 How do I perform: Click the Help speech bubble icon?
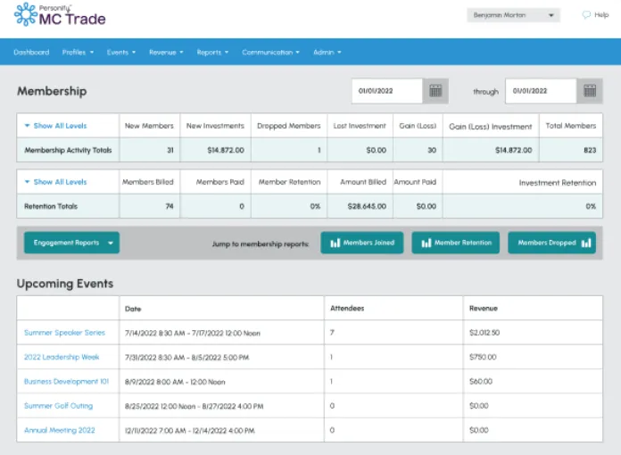pos(586,15)
